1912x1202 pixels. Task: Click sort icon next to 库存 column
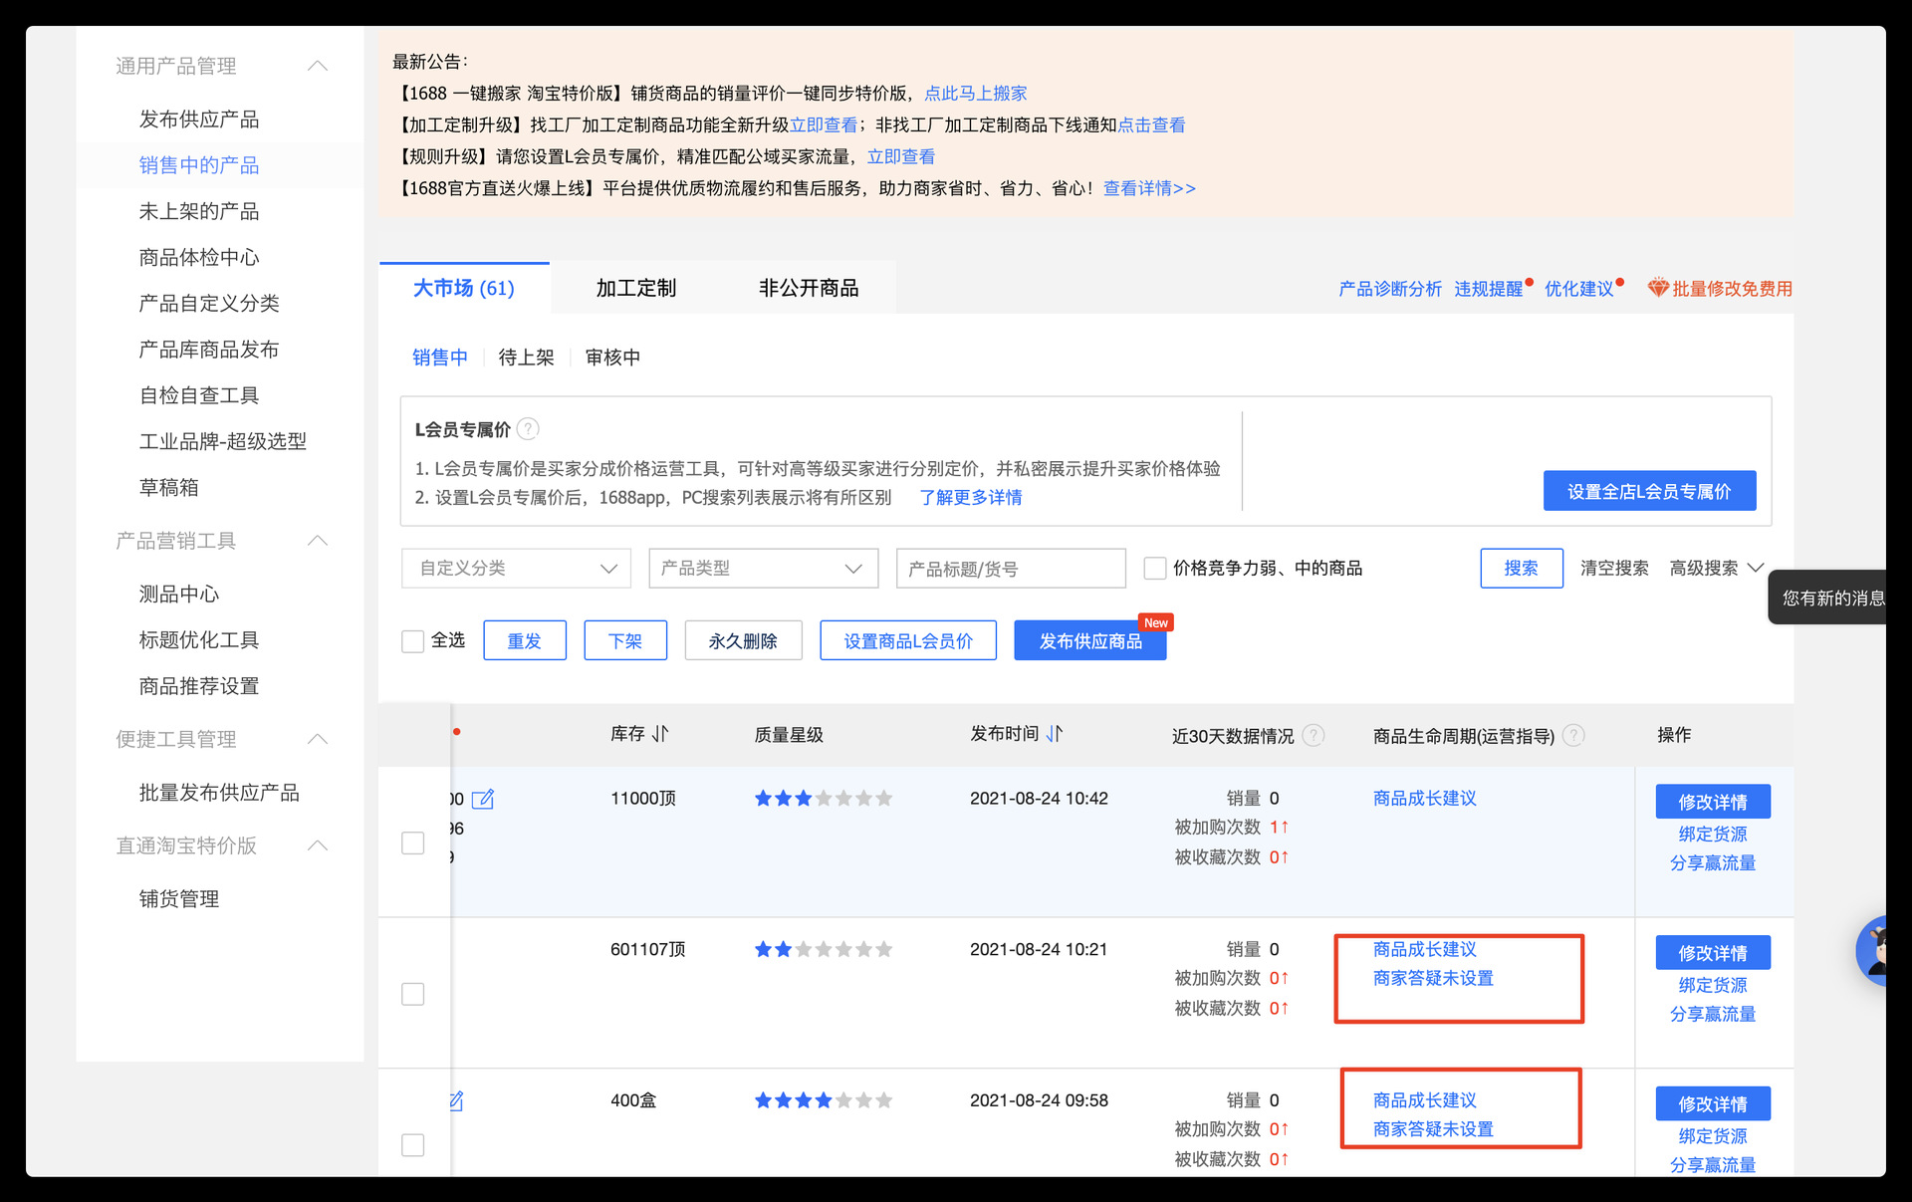(660, 734)
